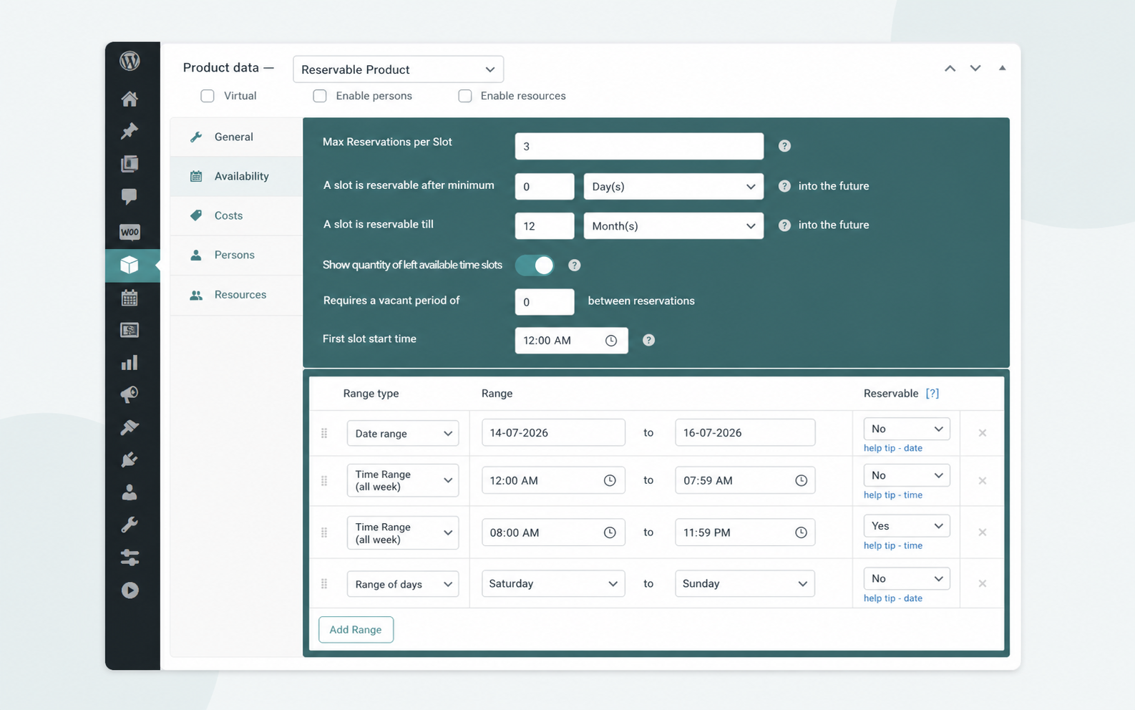Open the Tools wrench icon in sidebar
This screenshot has width=1135, height=710.
pyautogui.click(x=130, y=525)
